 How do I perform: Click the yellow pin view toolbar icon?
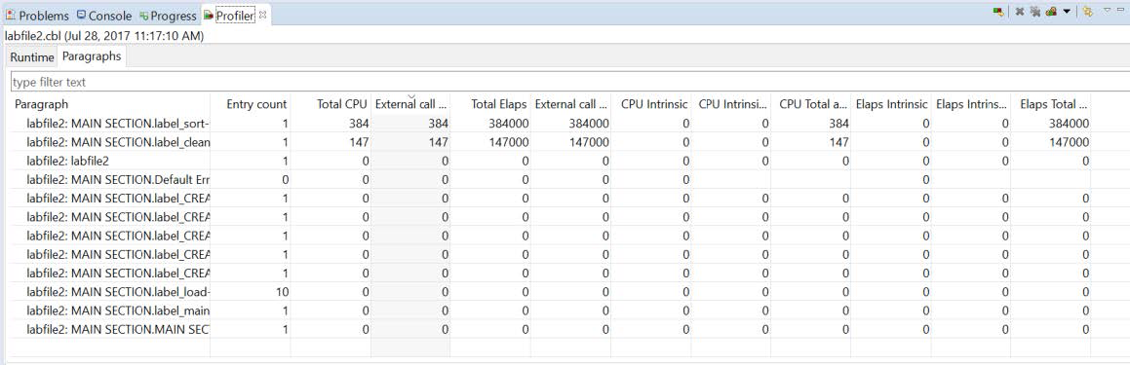[1087, 12]
